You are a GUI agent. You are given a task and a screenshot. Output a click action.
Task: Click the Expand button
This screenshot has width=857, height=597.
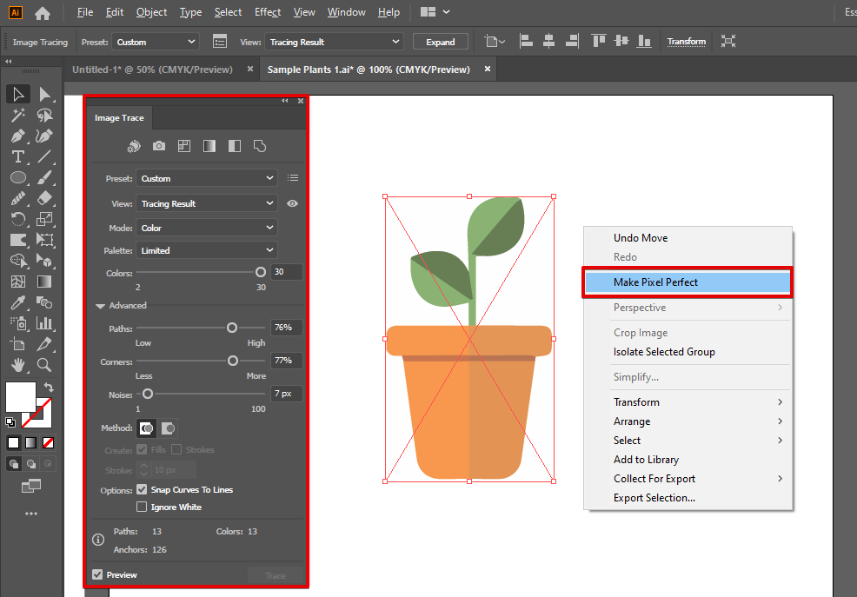441,42
